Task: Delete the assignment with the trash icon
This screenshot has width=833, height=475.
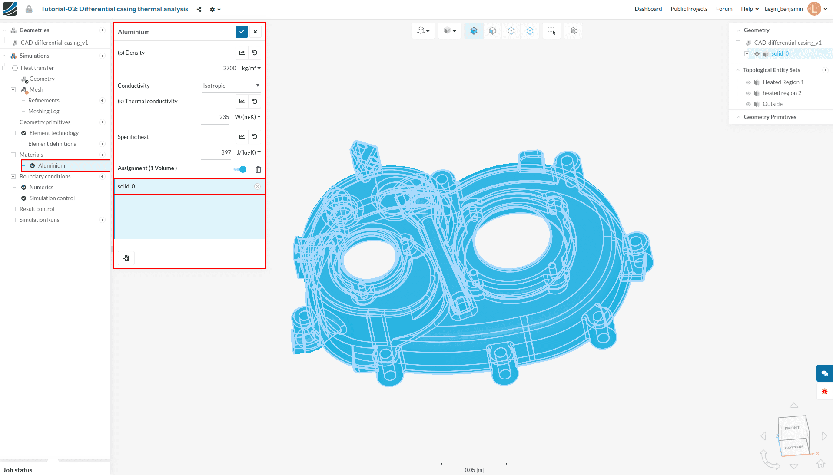Action: (x=258, y=169)
